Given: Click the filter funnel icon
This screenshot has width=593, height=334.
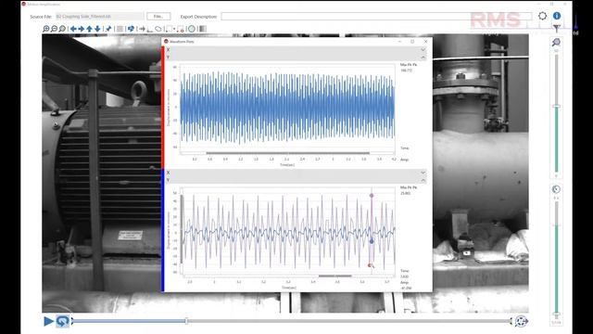Looking at the screenshot, I should [556, 29].
